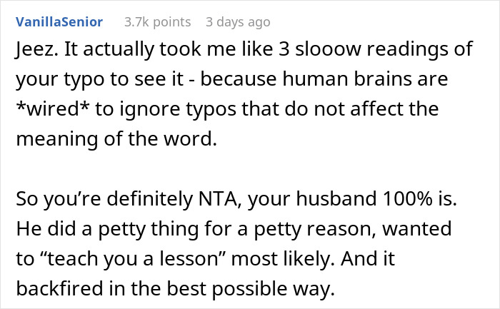Screen dimensions: 500x309
Task: Click 'most likely' in comment text
Action: (x=282, y=258)
